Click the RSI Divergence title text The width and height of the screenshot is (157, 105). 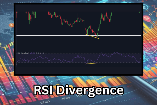78,91
